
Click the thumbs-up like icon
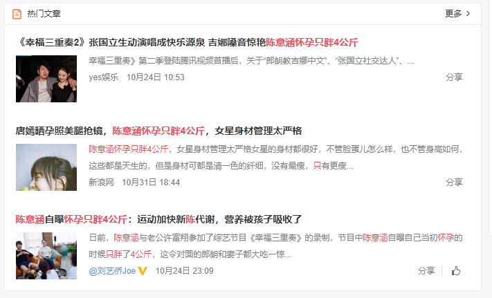click(x=456, y=271)
